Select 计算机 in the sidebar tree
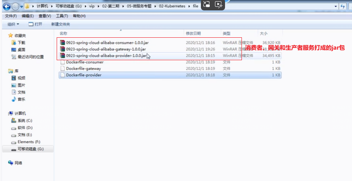 [20, 114]
